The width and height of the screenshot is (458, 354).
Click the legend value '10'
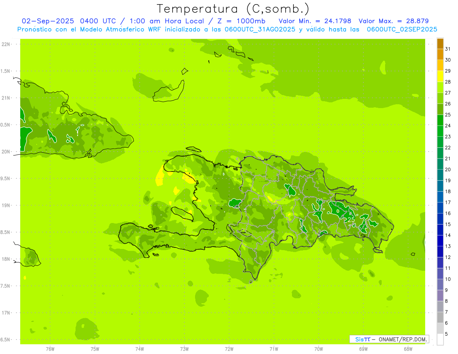[x=448, y=279]
